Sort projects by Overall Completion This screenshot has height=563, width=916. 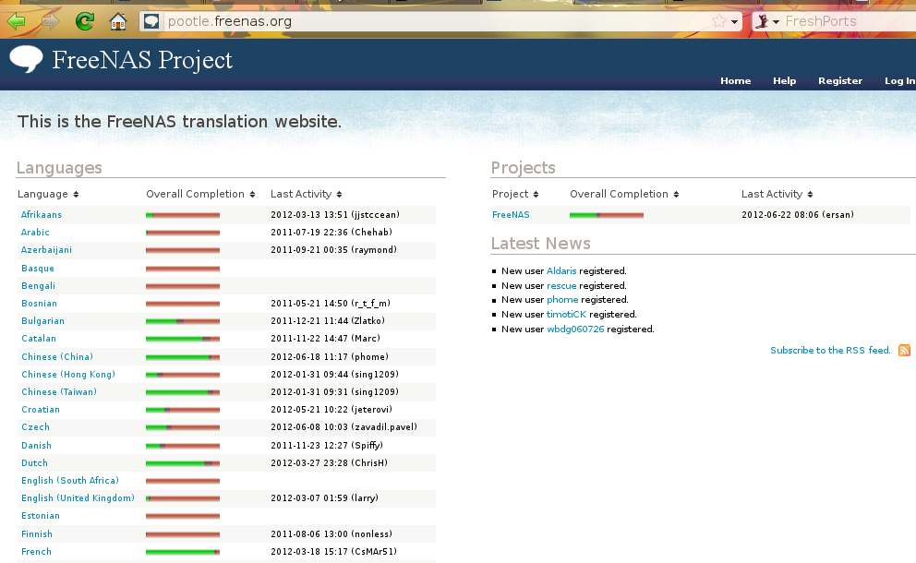pyautogui.click(x=624, y=194)
